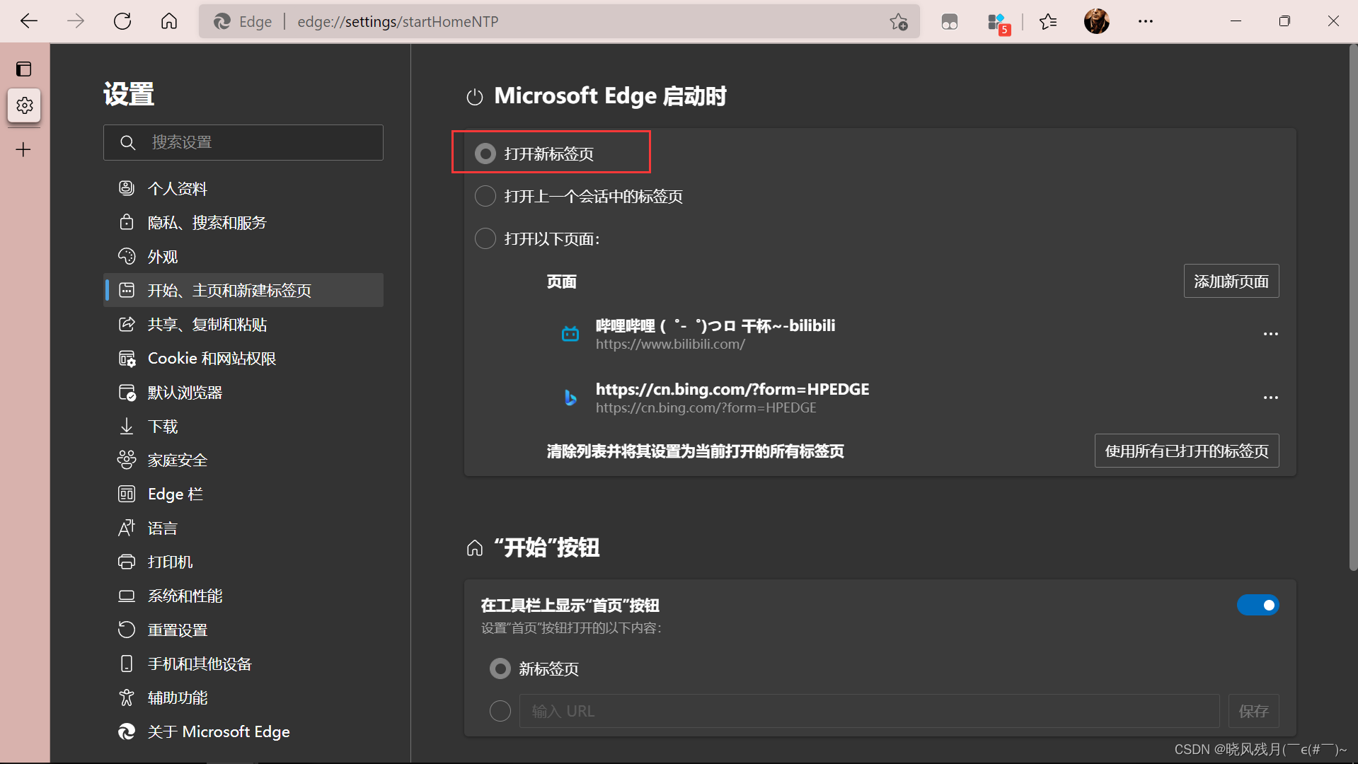
Task: Open 家庭安全 settings section
Action: point(243,460)
